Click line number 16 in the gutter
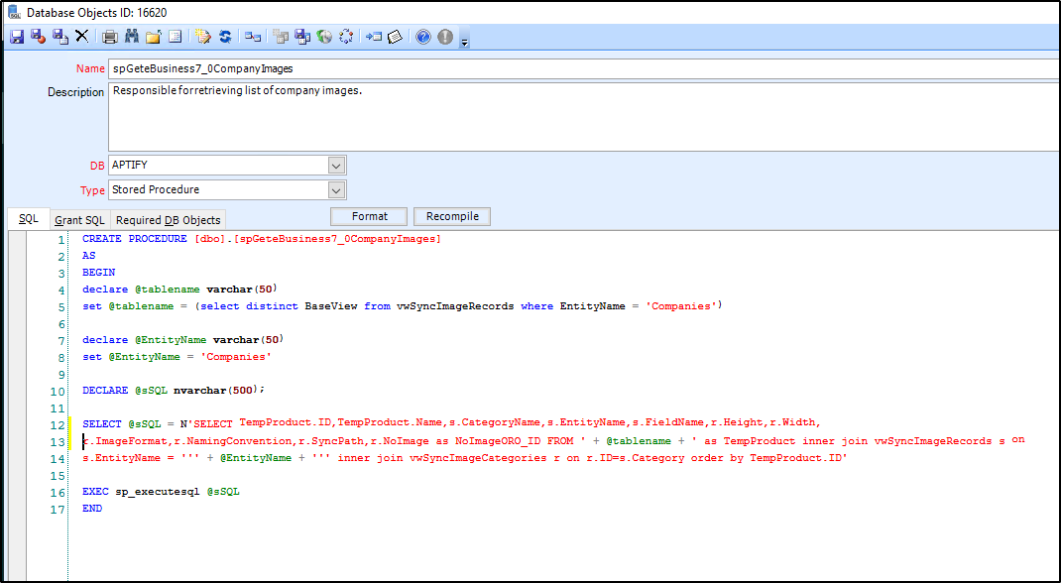 (58, 493)
